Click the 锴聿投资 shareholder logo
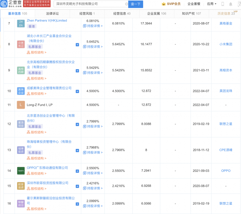The image size is (241, 214). (21, 150)
